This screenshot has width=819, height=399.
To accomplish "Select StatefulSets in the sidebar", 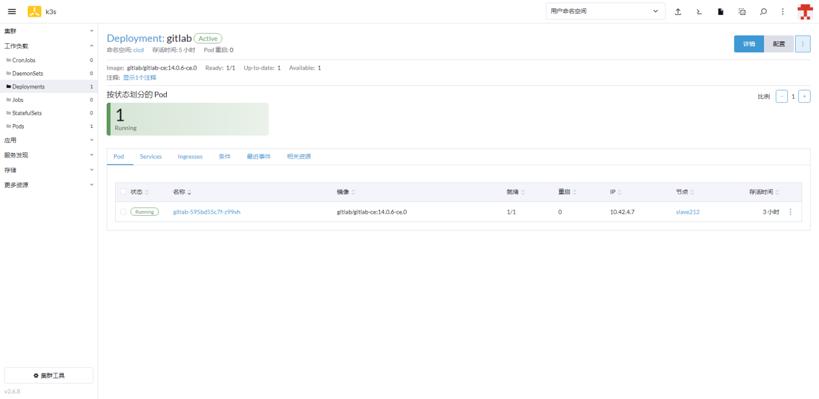I will [27, 113].
